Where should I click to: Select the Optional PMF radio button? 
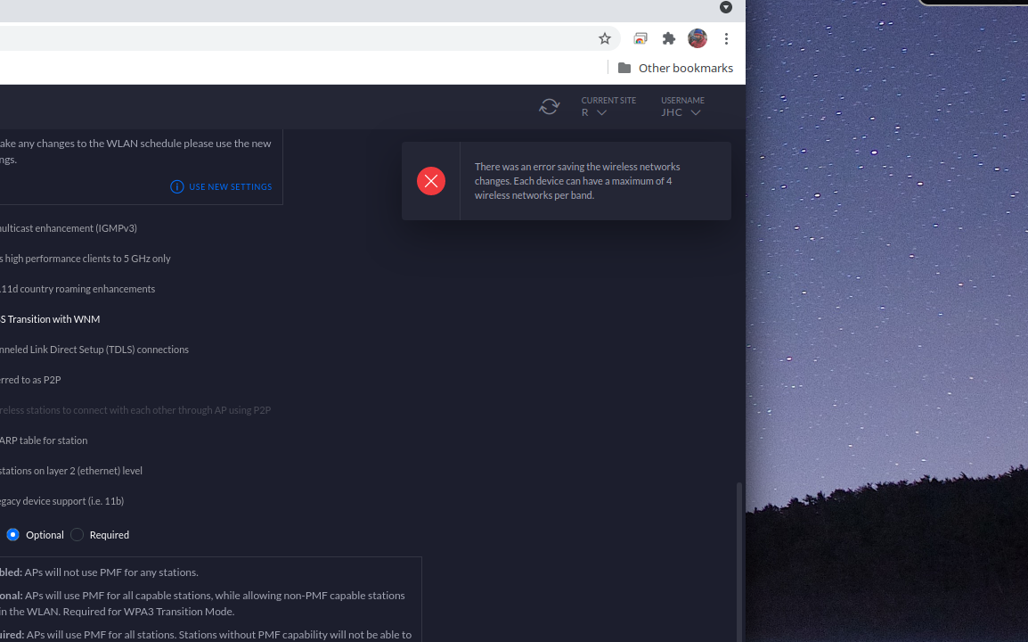coord(13,535)
